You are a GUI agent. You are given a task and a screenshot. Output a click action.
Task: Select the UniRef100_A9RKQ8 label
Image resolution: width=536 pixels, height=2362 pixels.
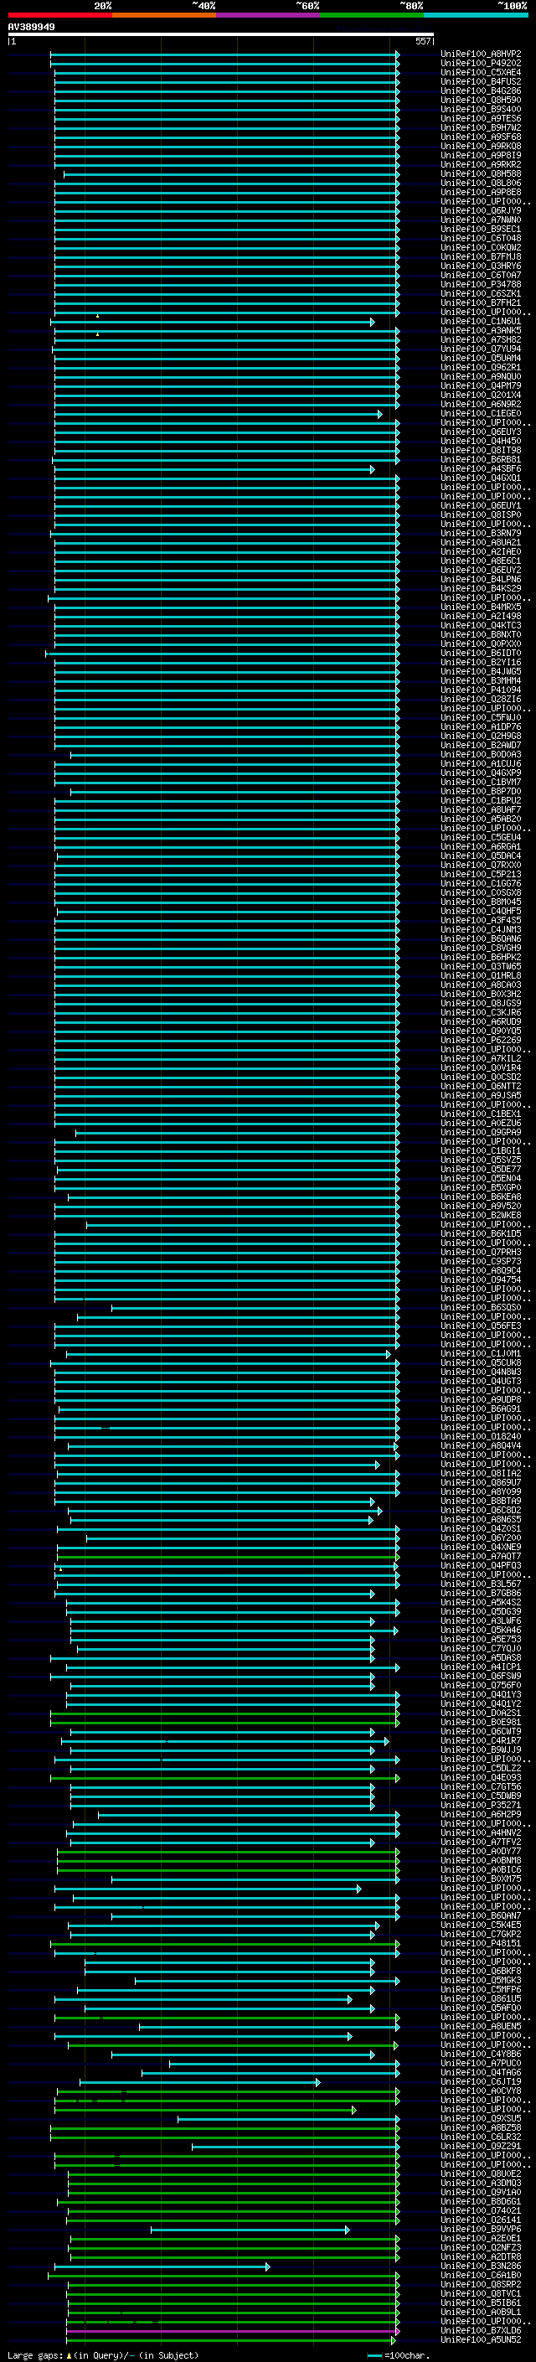pyautogui.click(x=481, y=146)
